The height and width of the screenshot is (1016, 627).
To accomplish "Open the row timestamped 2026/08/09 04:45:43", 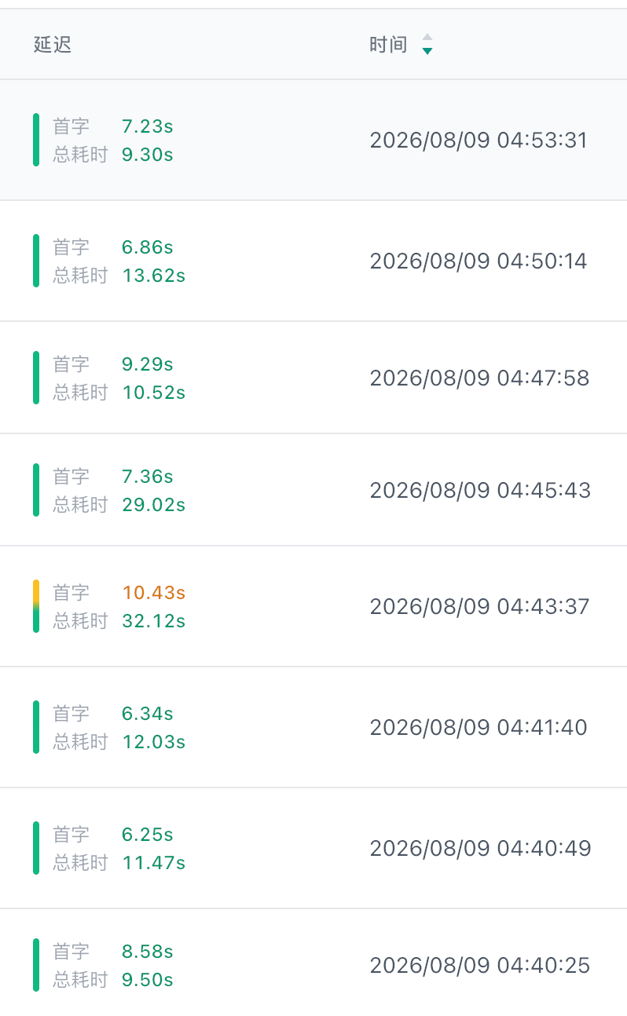I will (313, 490).
